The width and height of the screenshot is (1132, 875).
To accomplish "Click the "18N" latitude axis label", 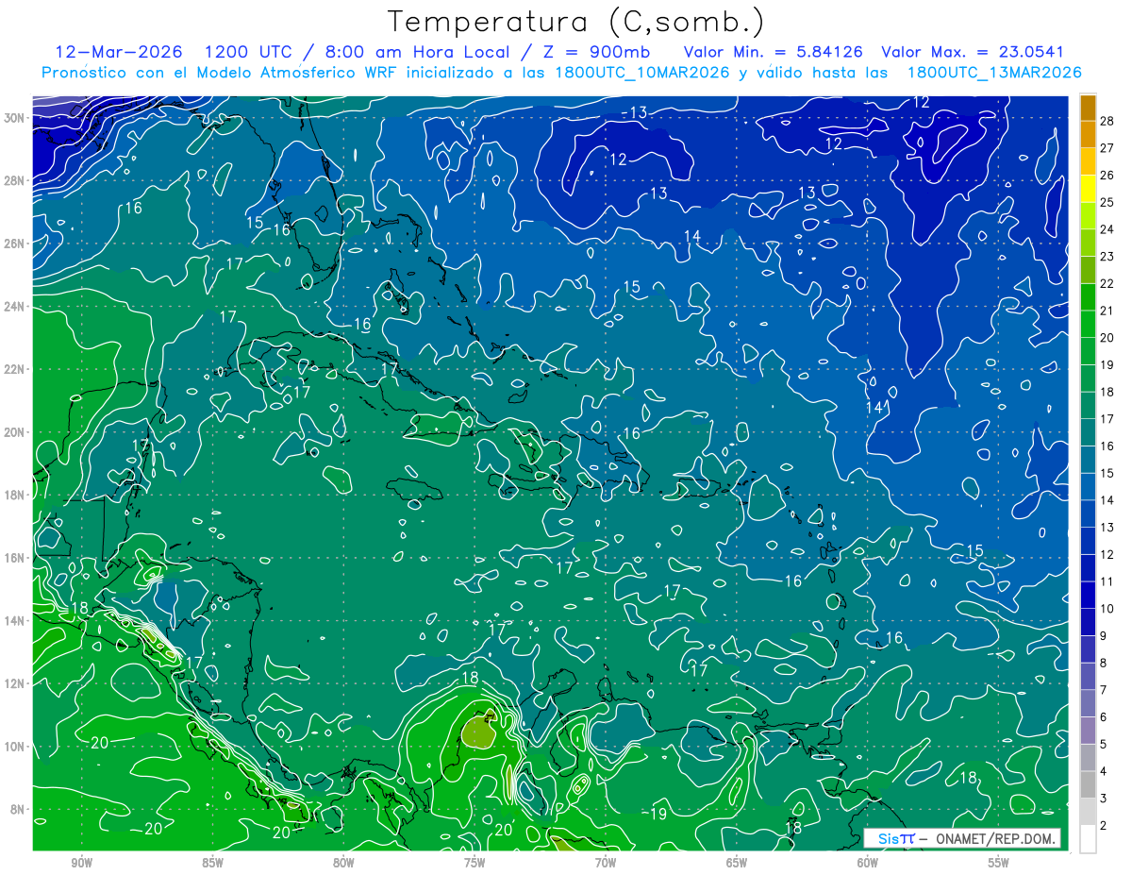I will point(14,495).
